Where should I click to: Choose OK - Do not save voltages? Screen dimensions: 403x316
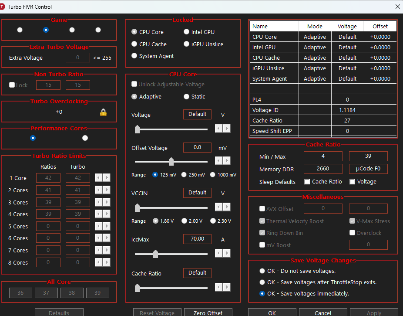coord(262,271)
